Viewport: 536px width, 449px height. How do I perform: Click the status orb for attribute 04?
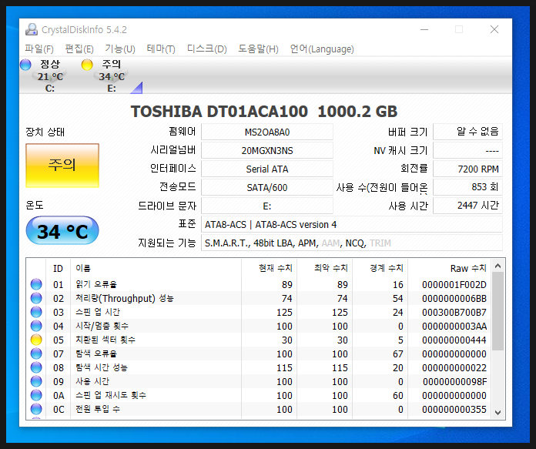(36, 326)
